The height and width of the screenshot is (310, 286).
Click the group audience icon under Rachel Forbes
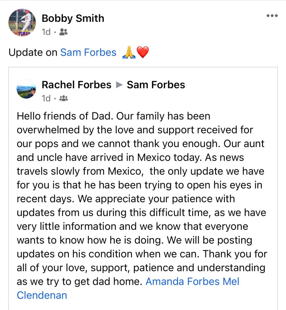(63, 98)
